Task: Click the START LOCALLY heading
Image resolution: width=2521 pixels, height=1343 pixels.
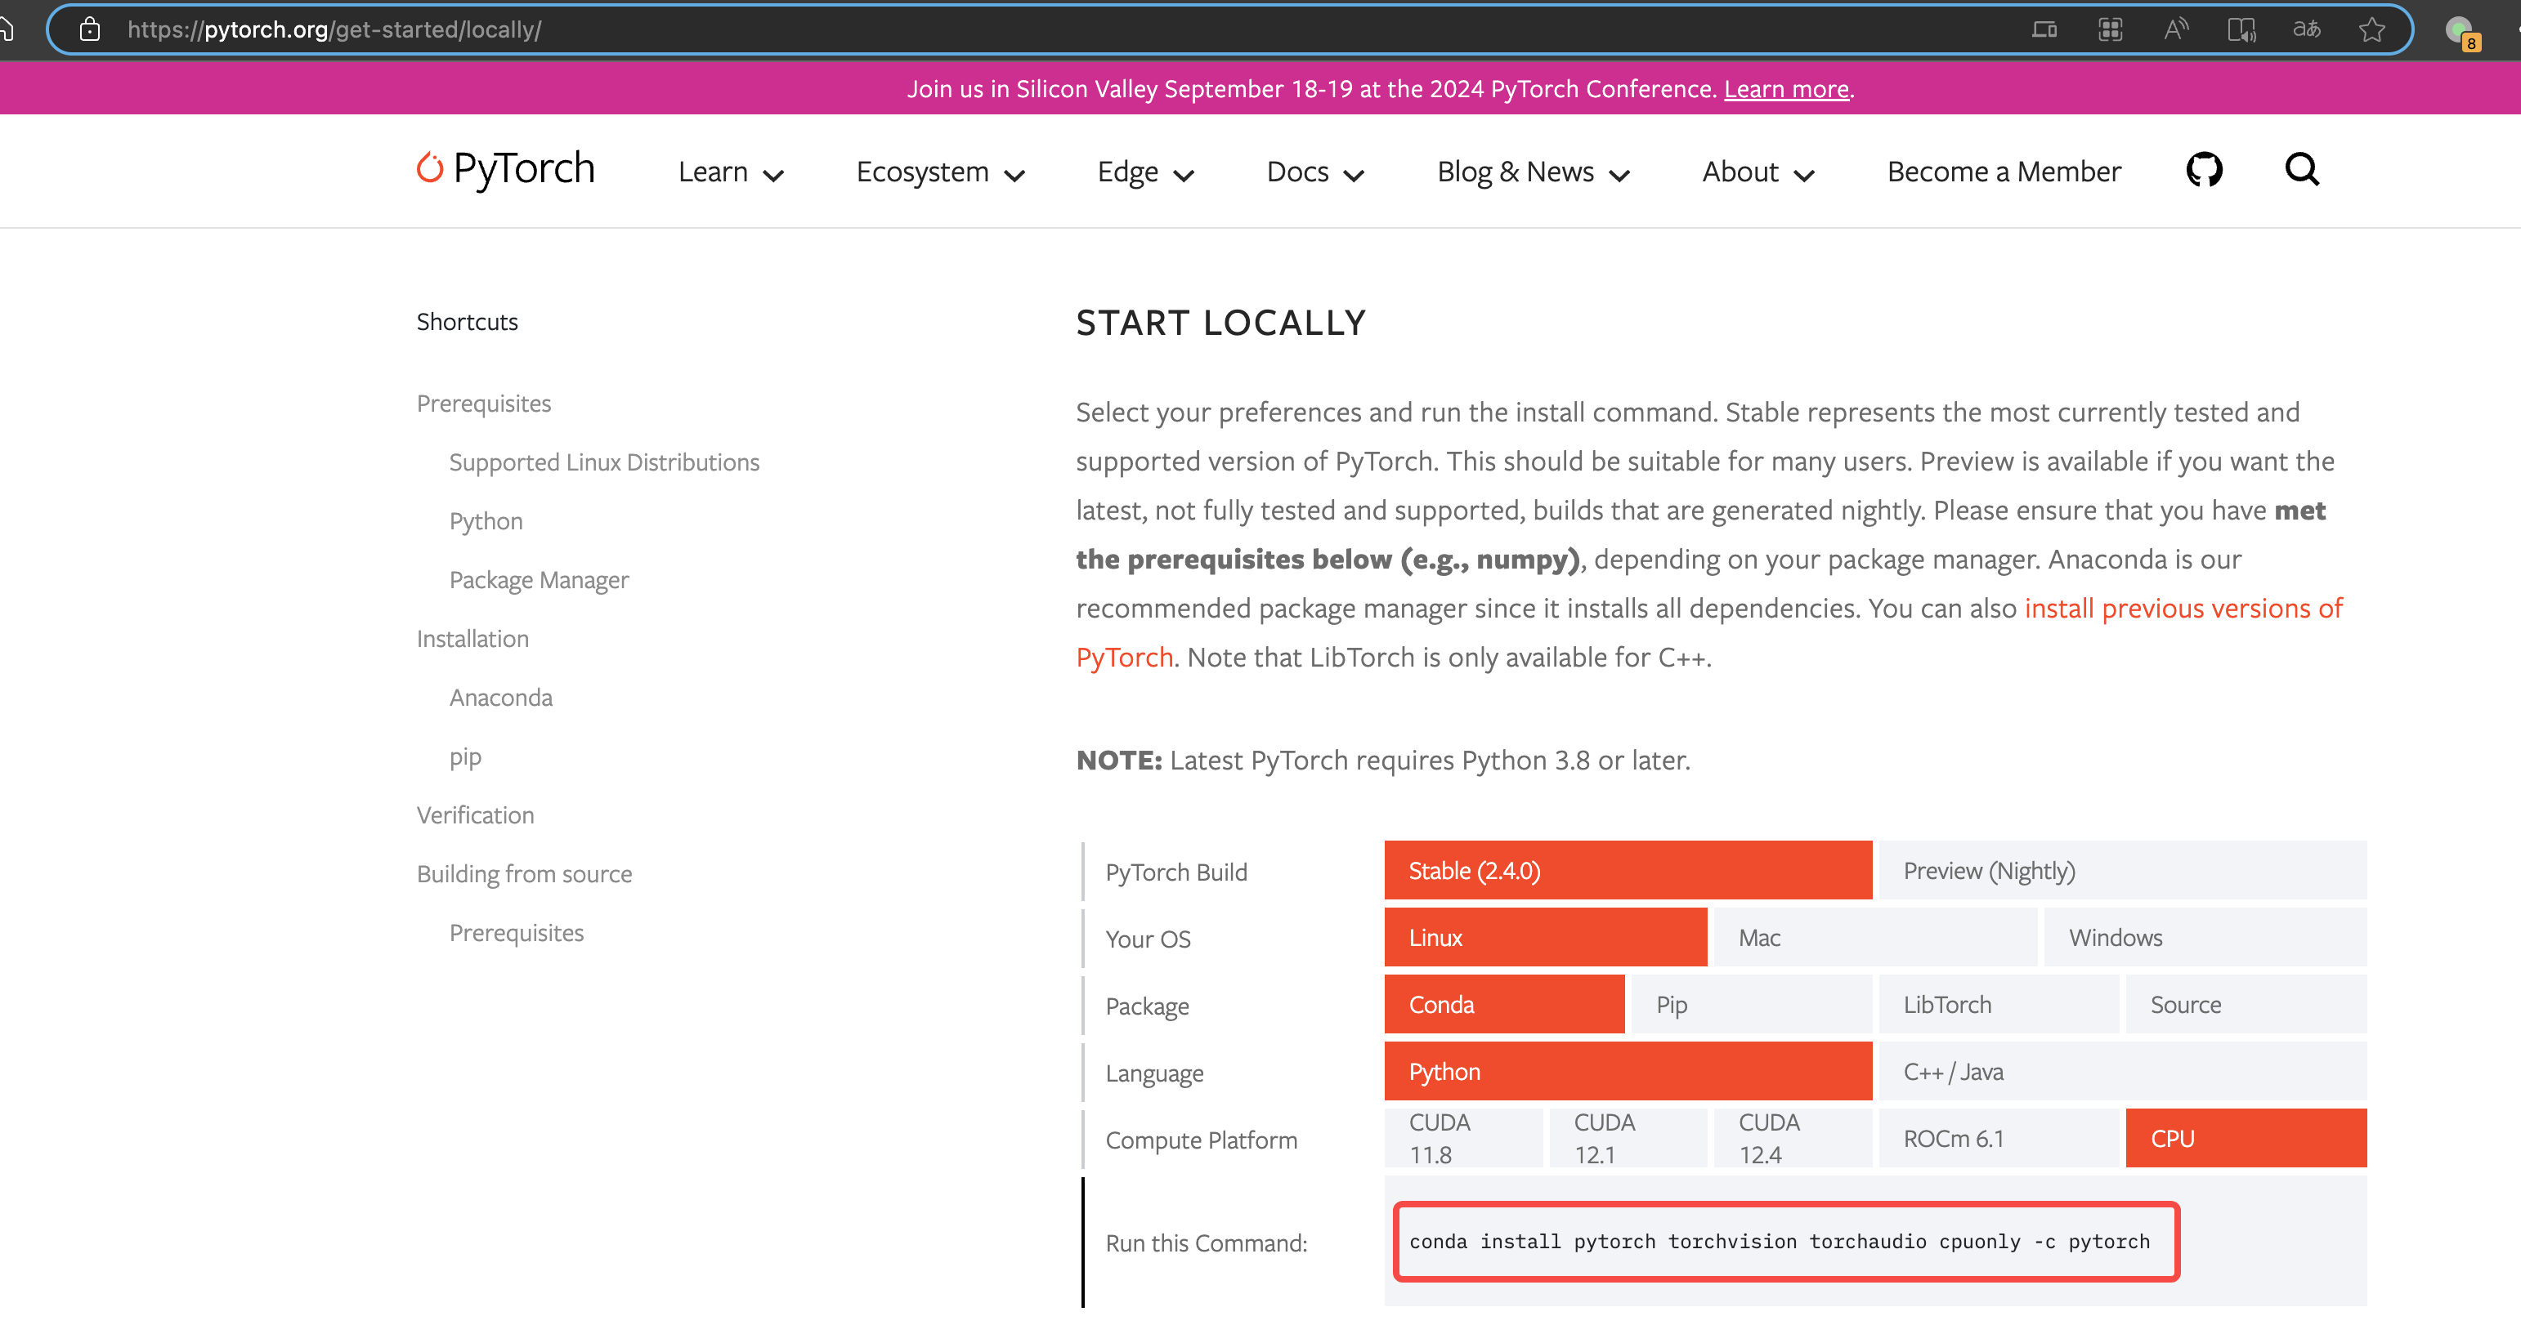Action: tap(1220, 322)
